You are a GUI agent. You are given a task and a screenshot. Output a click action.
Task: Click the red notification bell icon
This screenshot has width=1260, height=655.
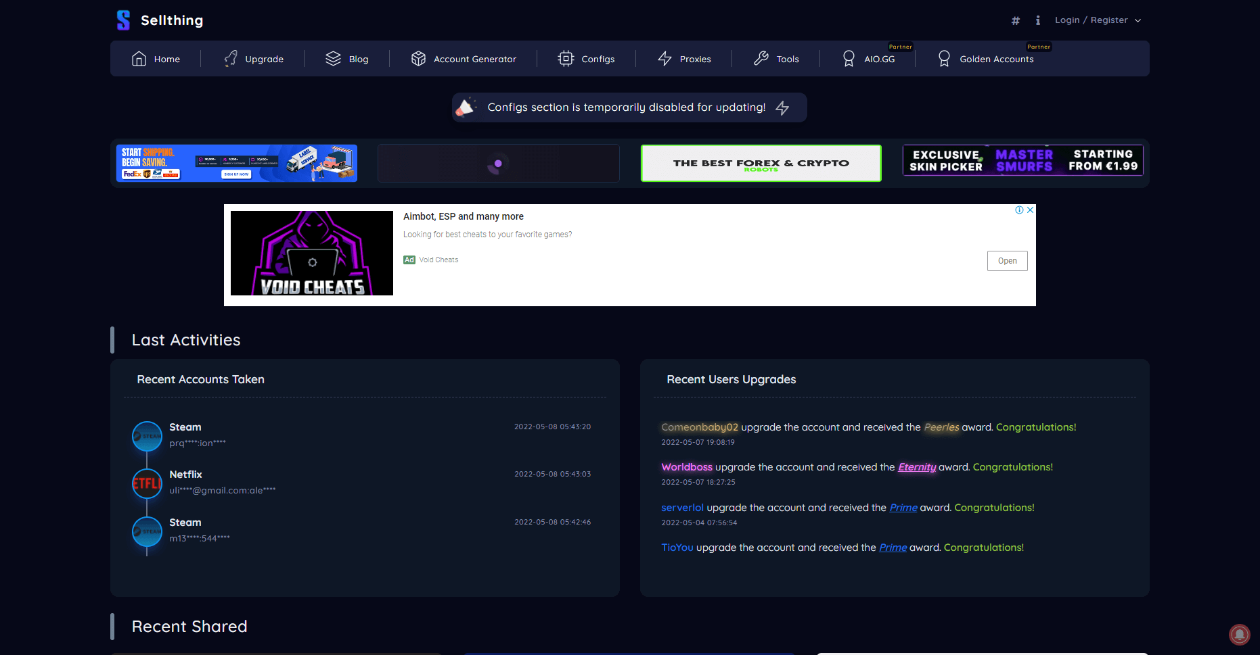[1240, 635]
